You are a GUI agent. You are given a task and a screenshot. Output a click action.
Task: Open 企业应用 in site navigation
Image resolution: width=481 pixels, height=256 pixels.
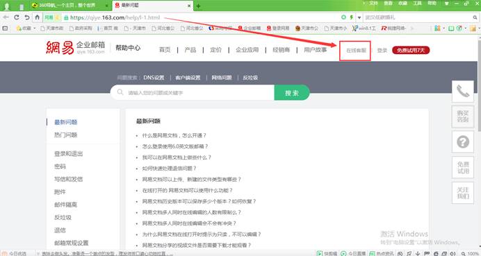[247, 50]
